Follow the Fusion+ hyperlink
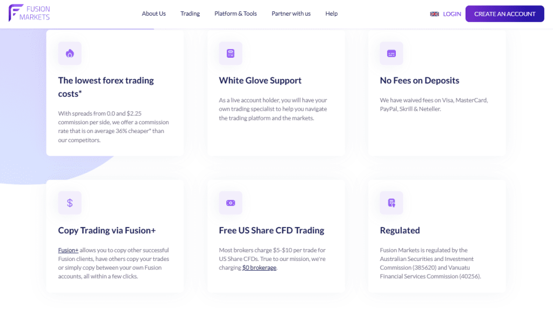The height and width of the screenshot is (316, 553). tap(68, 250)
